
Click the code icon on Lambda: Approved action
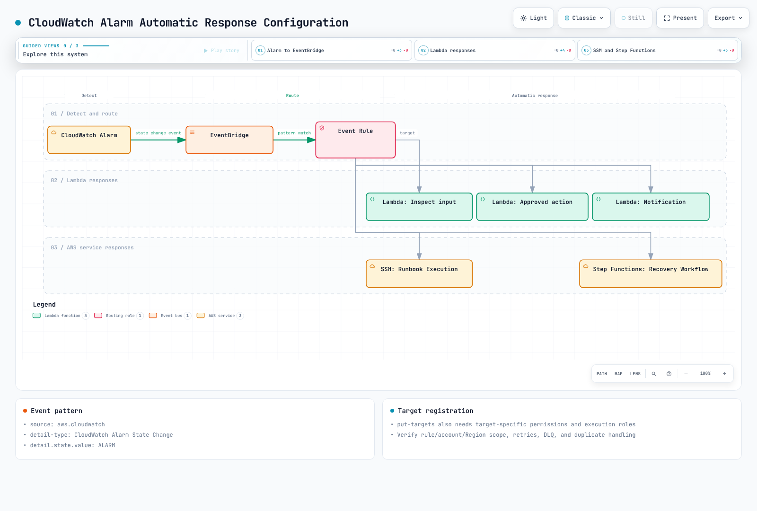coord(483,199)
